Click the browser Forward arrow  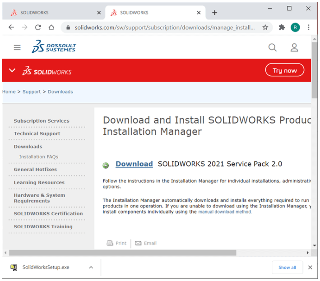[24, 28]
